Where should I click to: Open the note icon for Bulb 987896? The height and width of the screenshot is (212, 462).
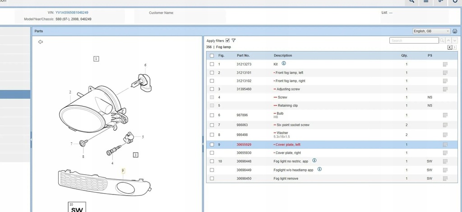[445, 115]
